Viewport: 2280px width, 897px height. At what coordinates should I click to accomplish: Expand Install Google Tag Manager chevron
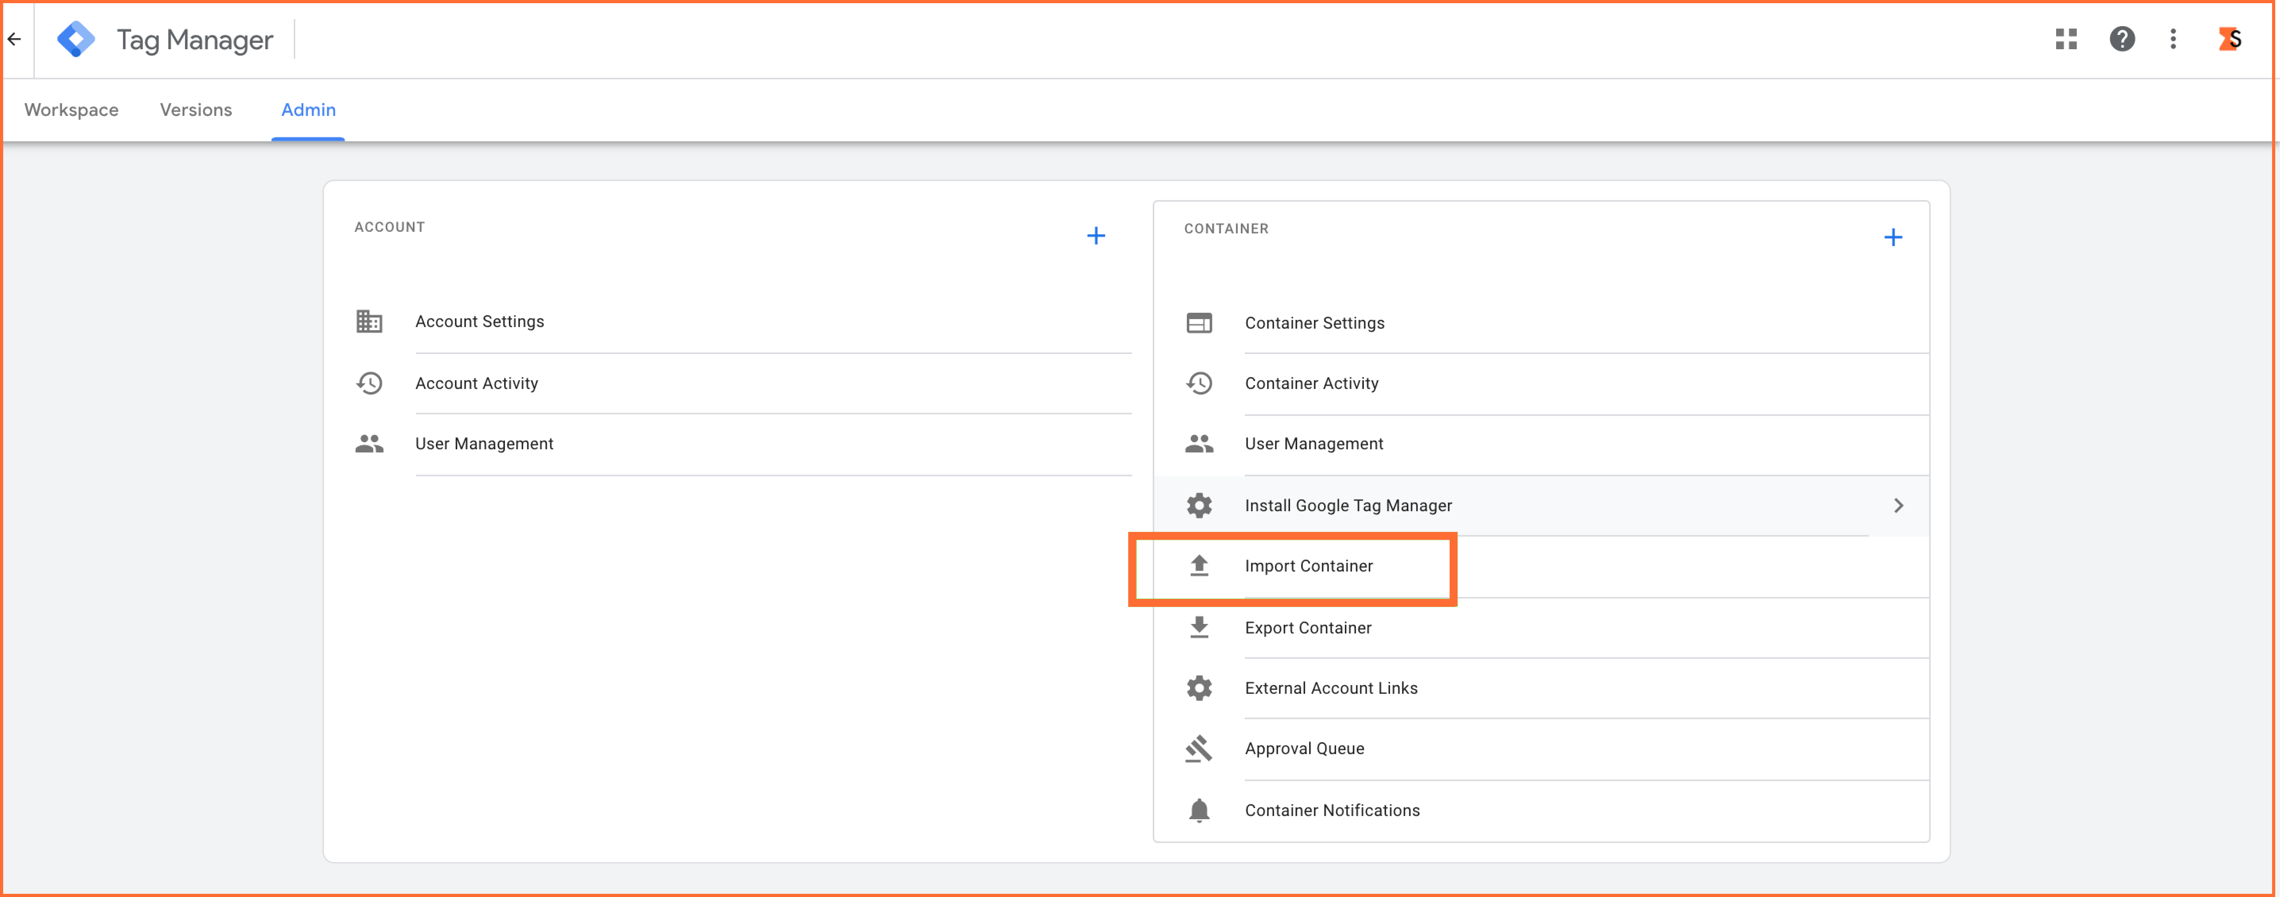pos(1898,505)
